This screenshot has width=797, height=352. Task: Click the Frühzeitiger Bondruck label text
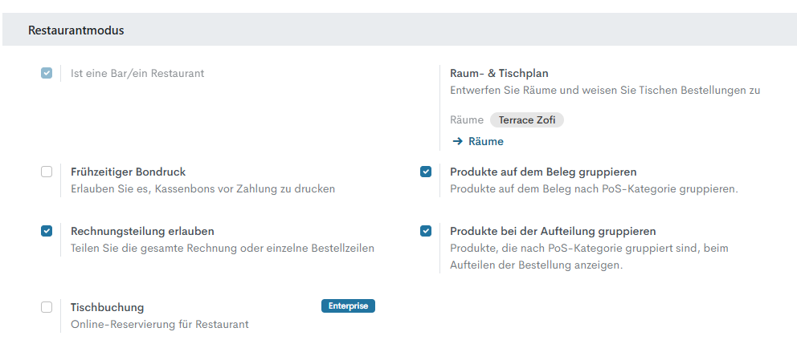tap(129, 172)
